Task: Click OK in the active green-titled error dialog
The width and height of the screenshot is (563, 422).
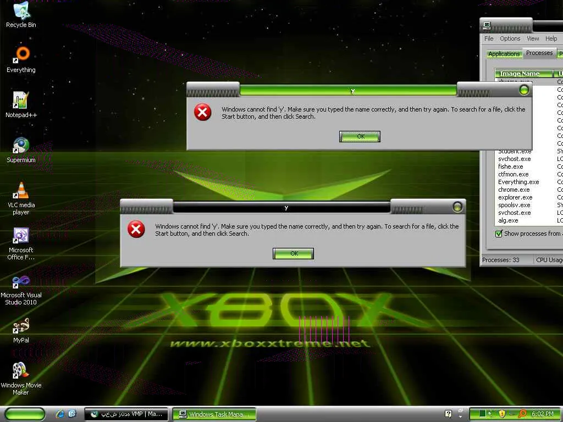Action: pyautogui.click(x=360, y=136)
